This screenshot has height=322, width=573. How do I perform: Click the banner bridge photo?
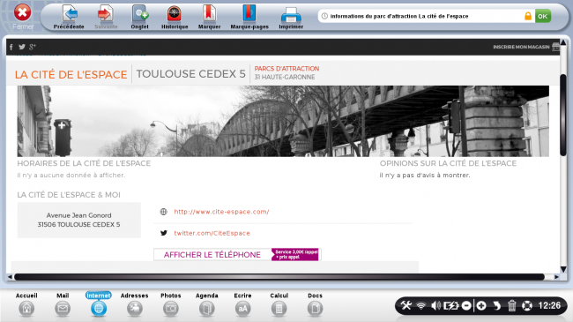283,121
